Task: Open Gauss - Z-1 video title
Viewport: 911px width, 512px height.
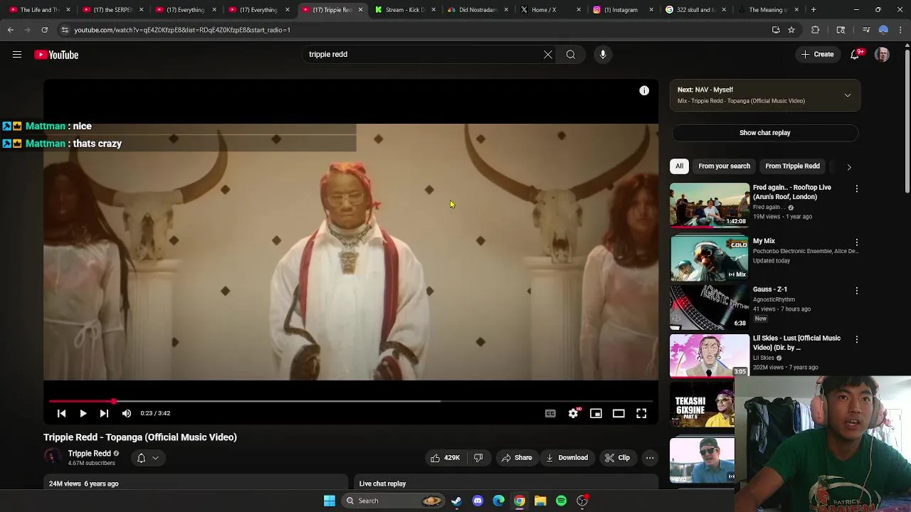Action: (770, 289)
